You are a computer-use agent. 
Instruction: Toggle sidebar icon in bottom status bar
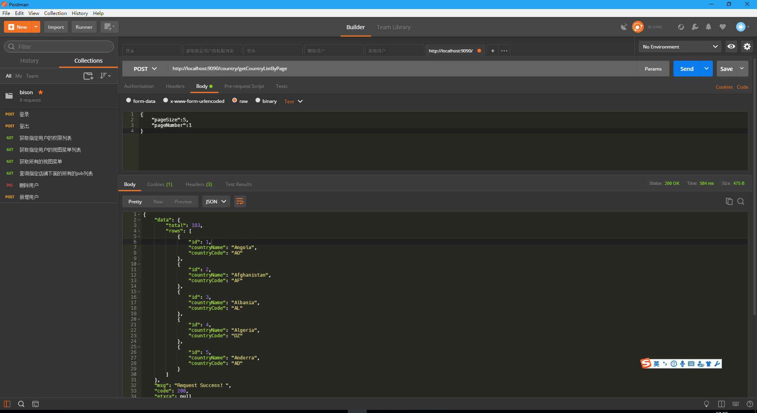[7, 404]
